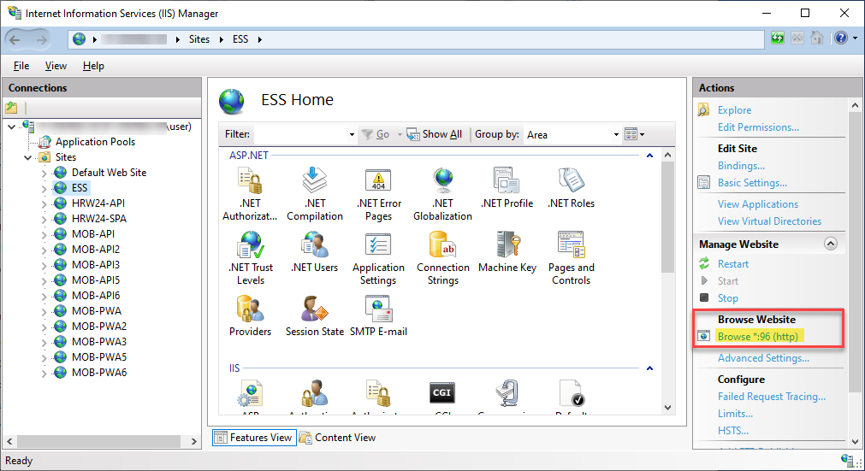Viewport: 865px width, 471px height.
Task: Collapse the IIS group section
Action: coord(650,368)
